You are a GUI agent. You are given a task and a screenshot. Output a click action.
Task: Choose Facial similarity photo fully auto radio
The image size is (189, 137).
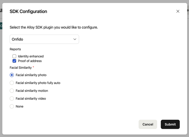pyautogui.click(x=12, y=83)
